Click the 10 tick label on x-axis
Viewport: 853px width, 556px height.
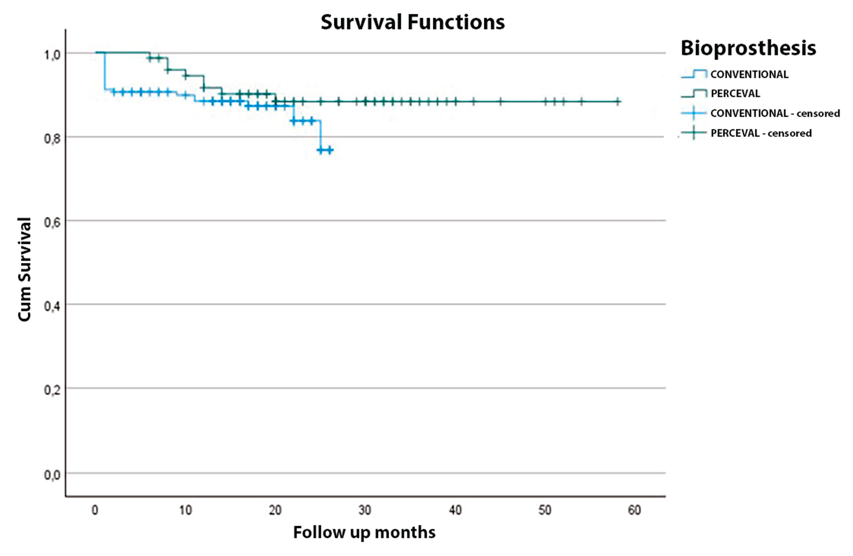click(185, 510)
